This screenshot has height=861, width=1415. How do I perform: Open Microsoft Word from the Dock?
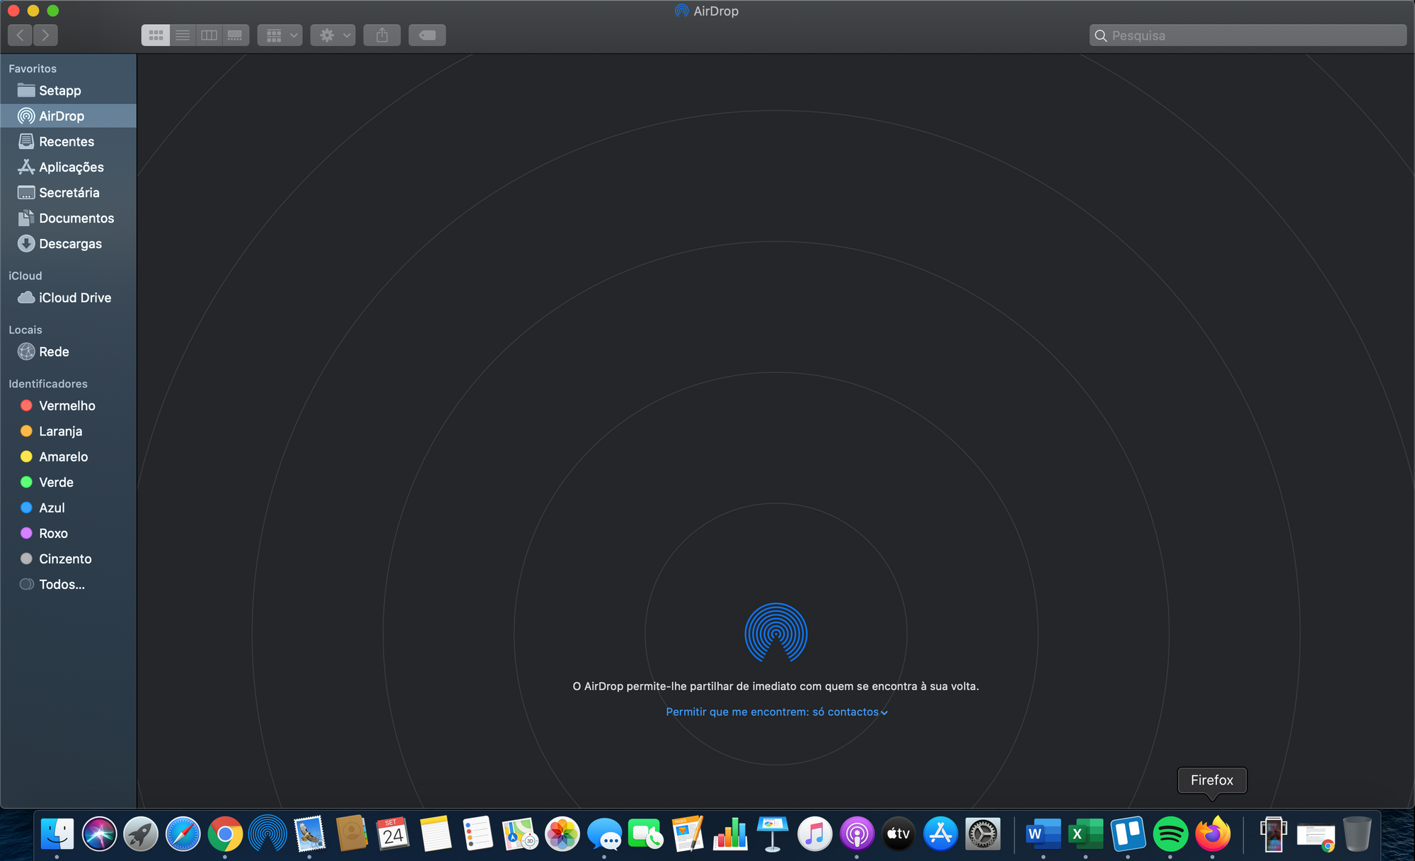pyautogui.click(x=1044, y=834)
